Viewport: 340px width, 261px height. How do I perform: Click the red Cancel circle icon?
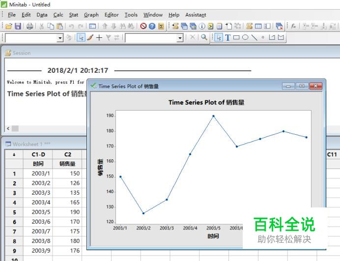click(x=143, y=26)
